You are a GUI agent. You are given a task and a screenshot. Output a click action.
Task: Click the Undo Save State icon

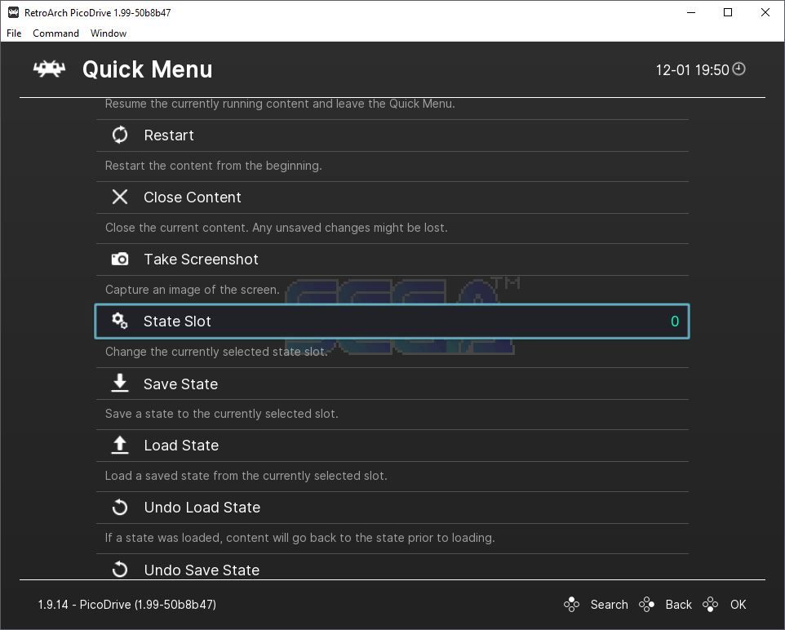tap(120, 570)
